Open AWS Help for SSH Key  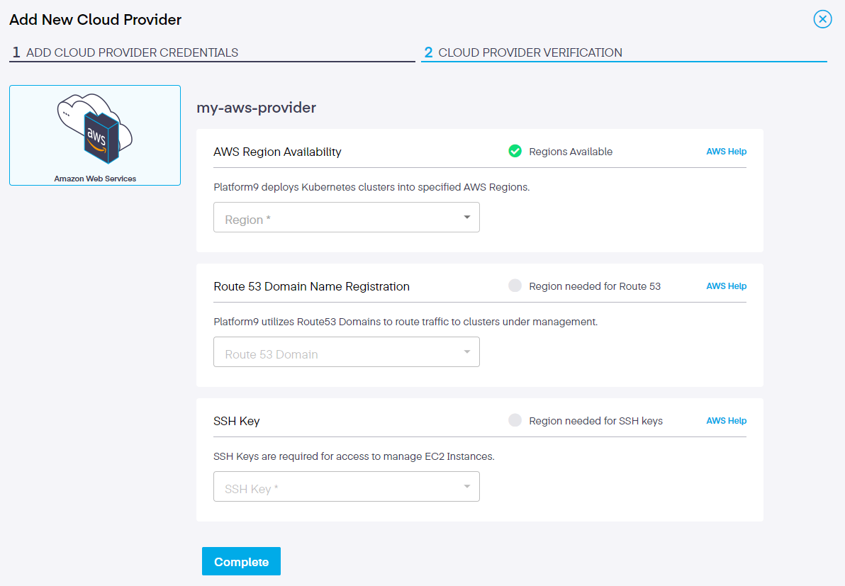(726, 421)
